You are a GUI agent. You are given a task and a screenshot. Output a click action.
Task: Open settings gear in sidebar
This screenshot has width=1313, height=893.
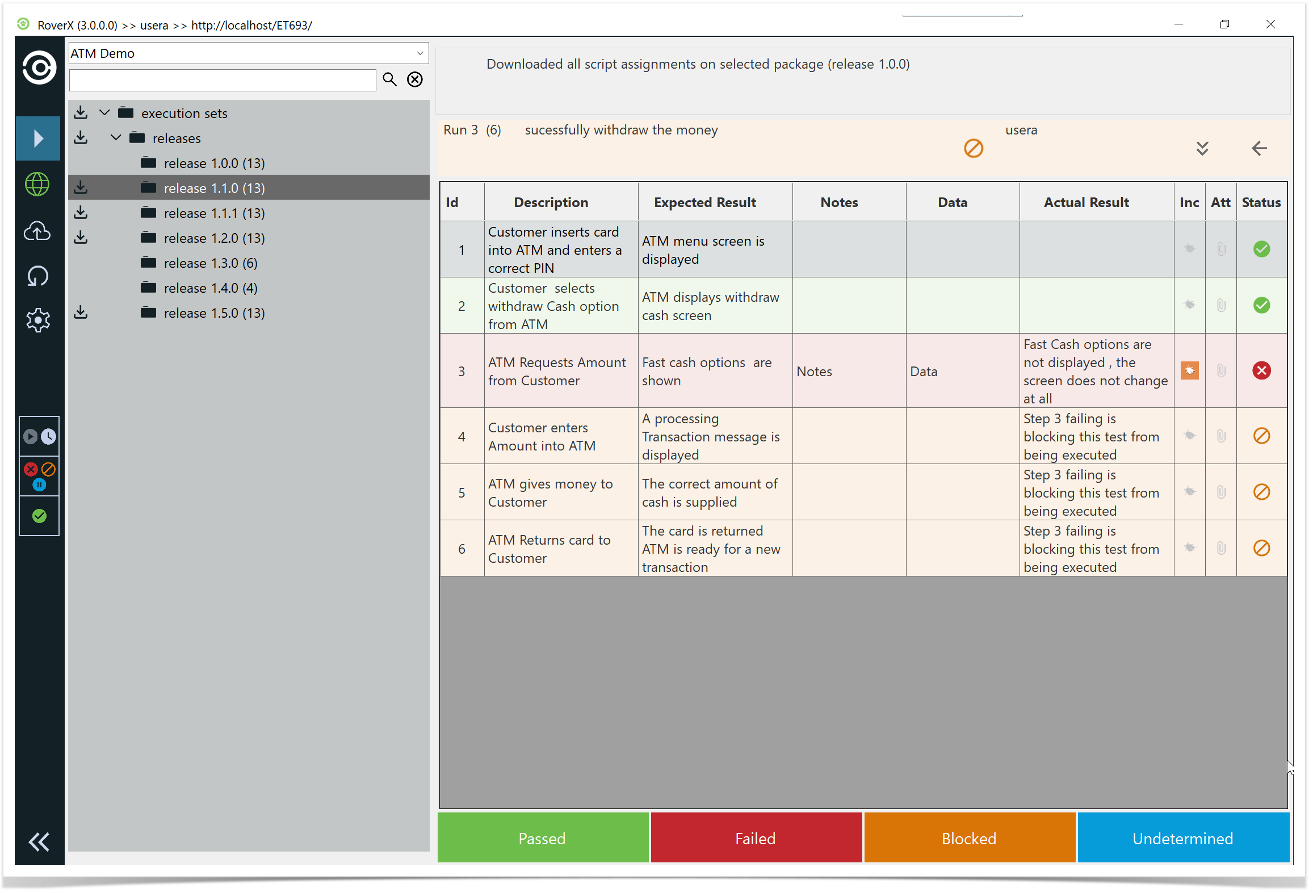coord(37,321)
